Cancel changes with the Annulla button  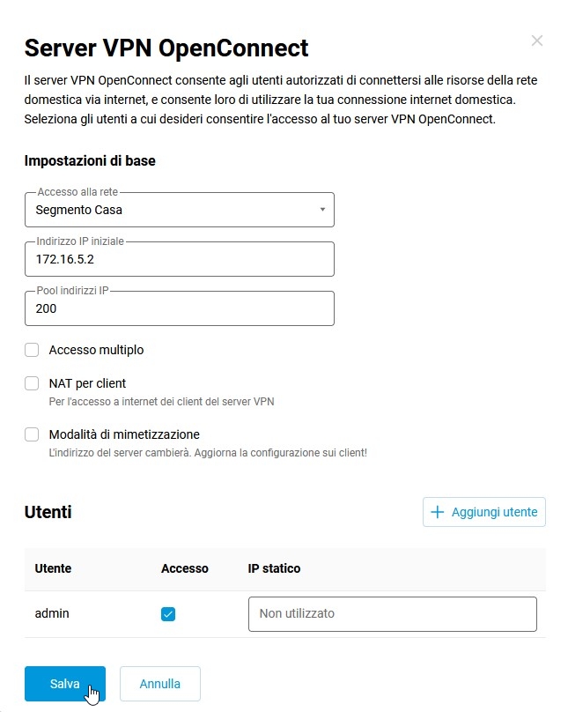tap(160, 684)
